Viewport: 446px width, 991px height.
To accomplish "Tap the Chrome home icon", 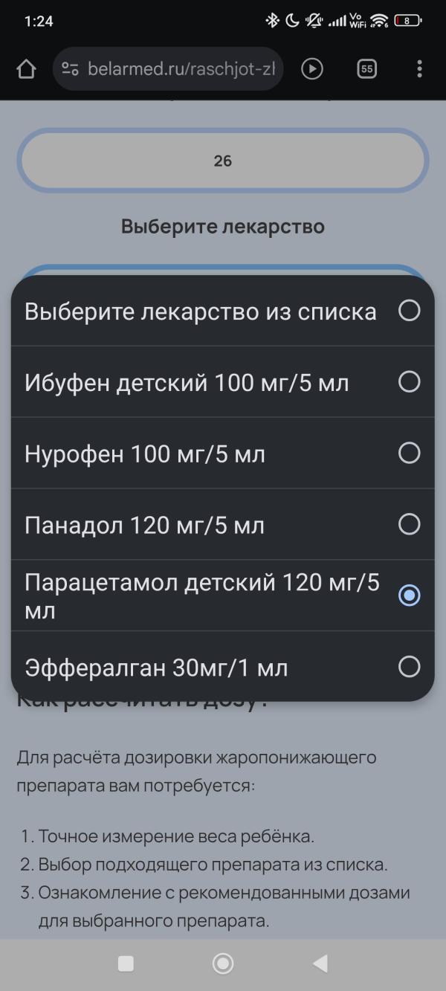I will (26, 69).
